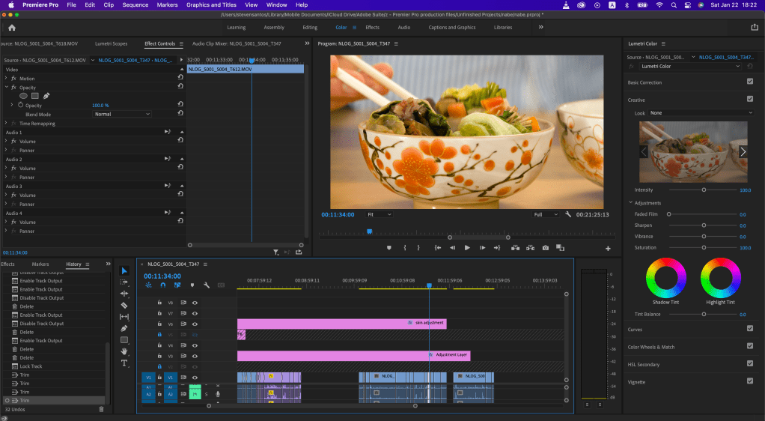Image resolution: width=765 pixels, height=421 pixels.
Task: Select the Type tool
Action: pyautogui.click(x=124, y=363)
